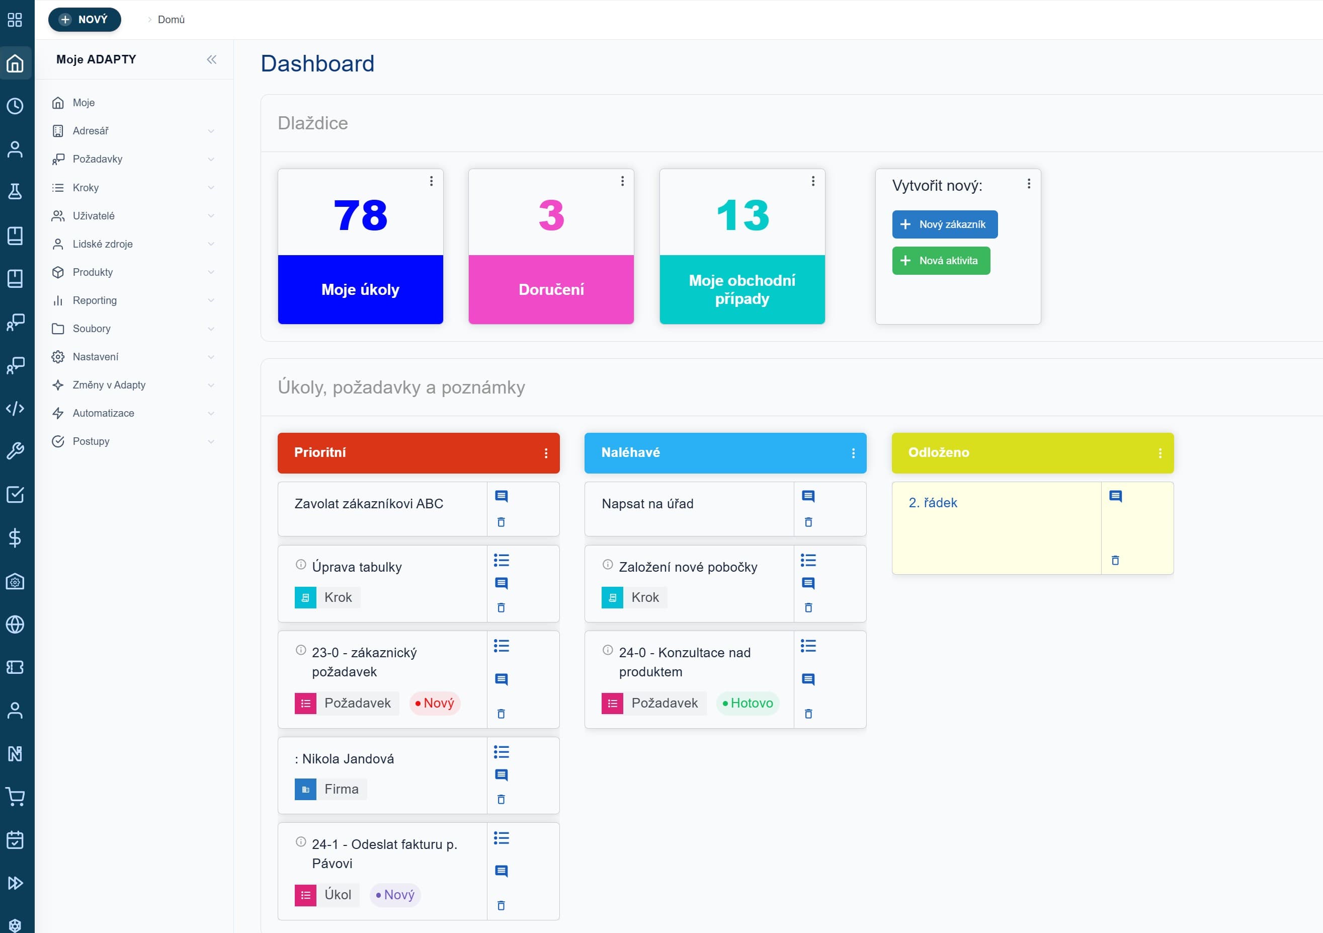Open the 2. řádek note link
The height and width of the screenshot is (933, 1323).
[932, 503]
